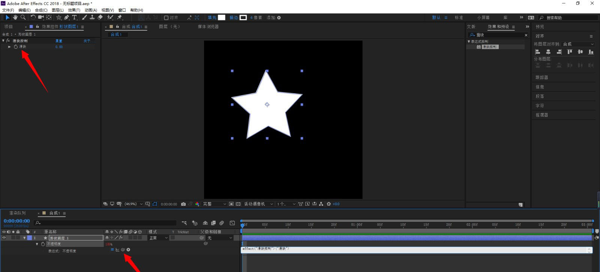Toggle the 对齐 snapping checkbox
600x272 pixels.
166,18
